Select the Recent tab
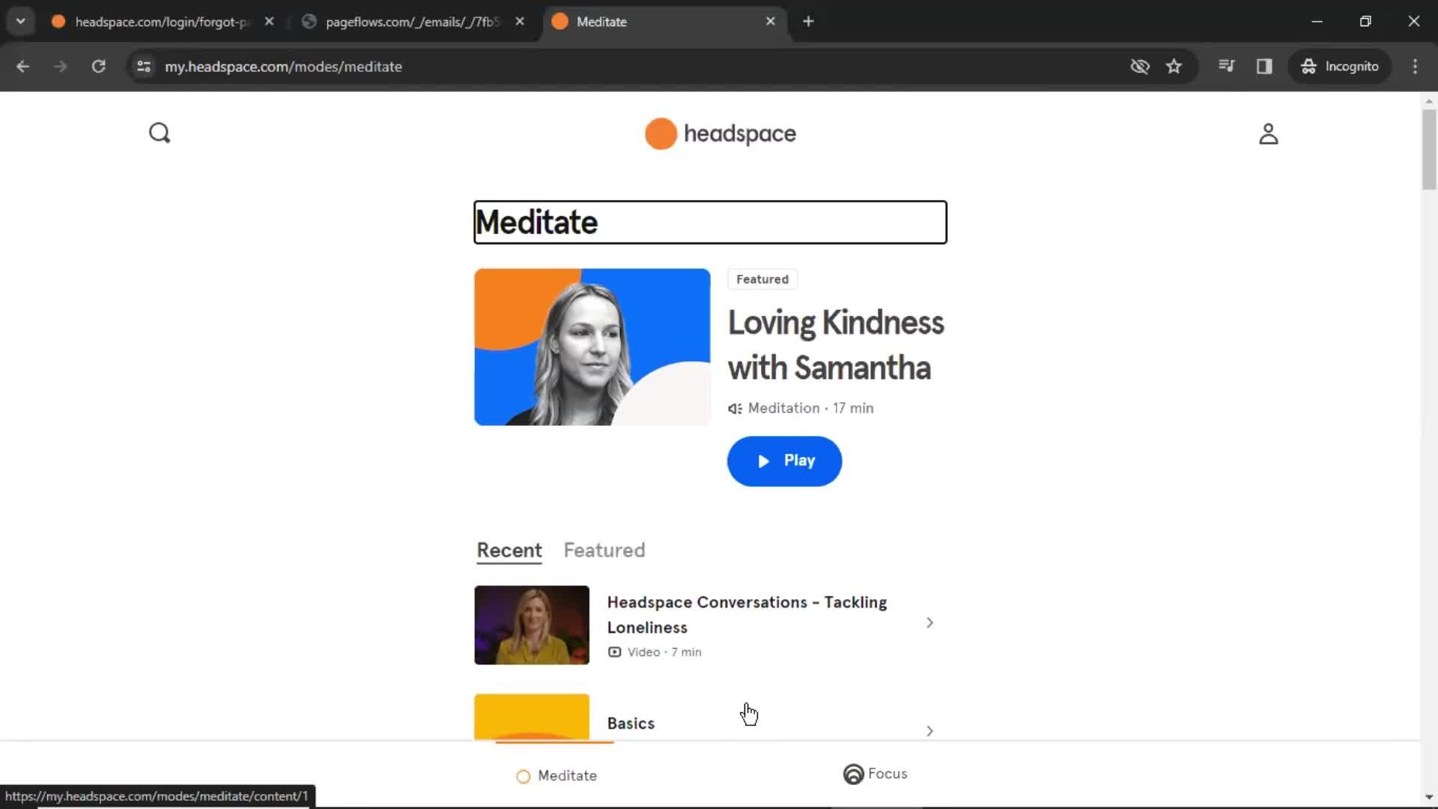Image resolution: width=1438 pixels, height=809 pixels. tap(509, 551)
